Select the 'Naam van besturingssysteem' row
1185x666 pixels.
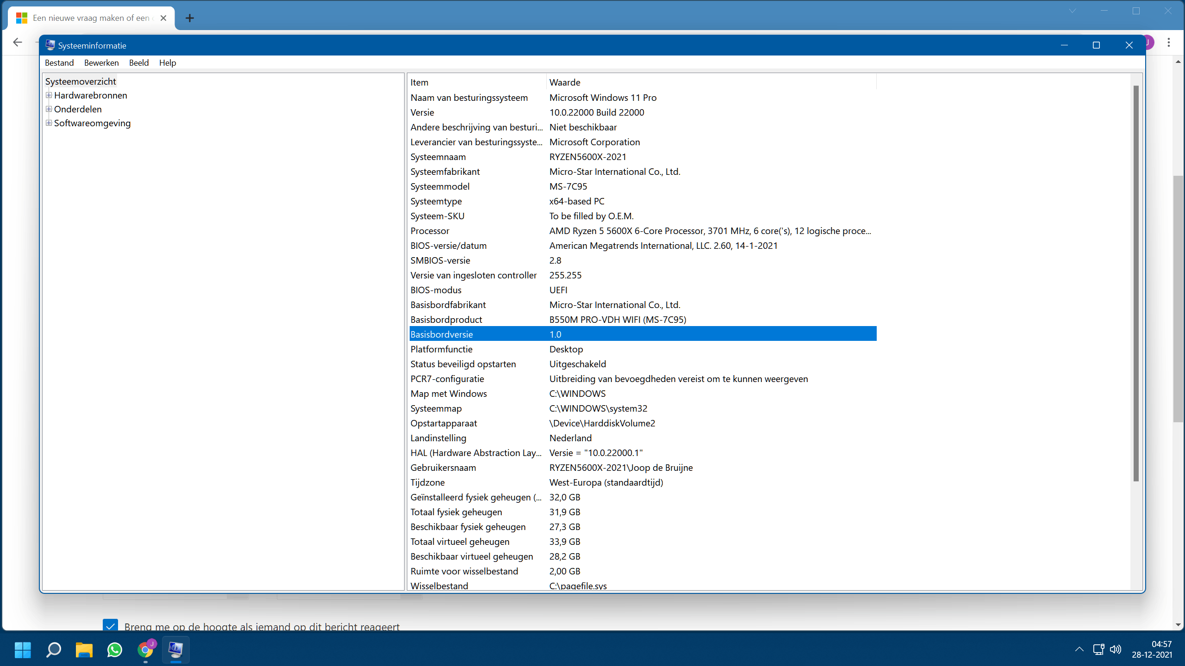tap(643, 98)
